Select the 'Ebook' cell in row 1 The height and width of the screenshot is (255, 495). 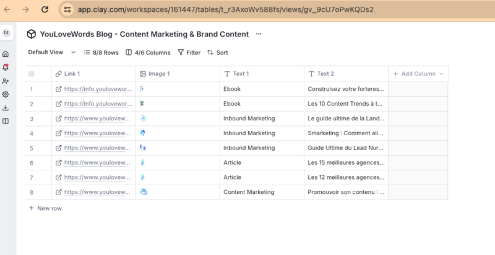(262, 89)
